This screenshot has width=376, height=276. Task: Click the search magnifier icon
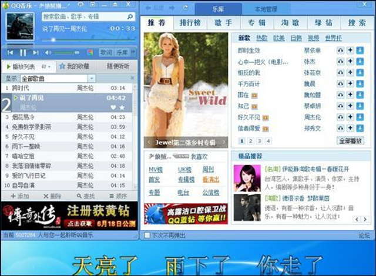point(130,16)
